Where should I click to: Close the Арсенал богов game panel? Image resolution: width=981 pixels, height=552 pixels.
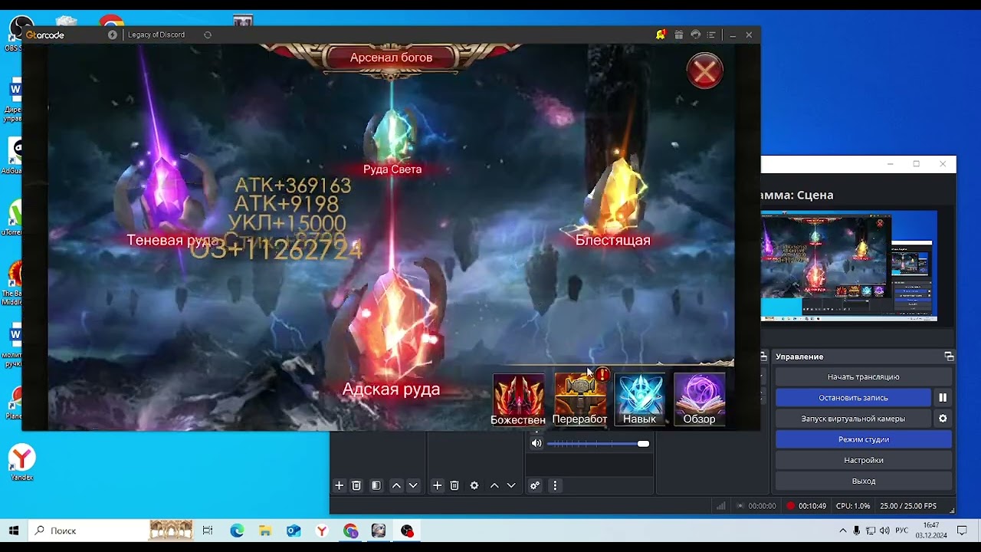(x=704, y=72)
